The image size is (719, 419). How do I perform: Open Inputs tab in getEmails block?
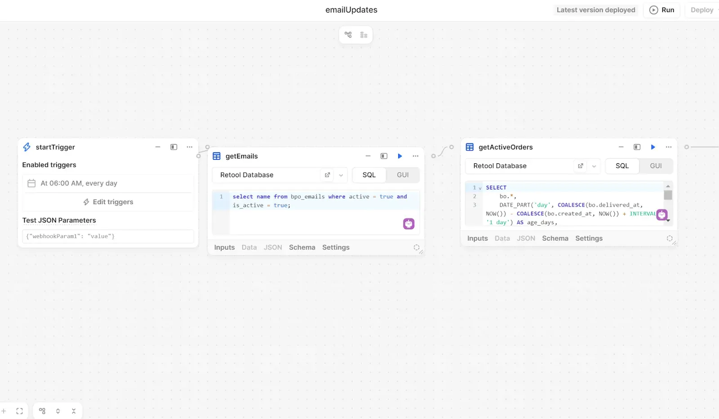224,247
